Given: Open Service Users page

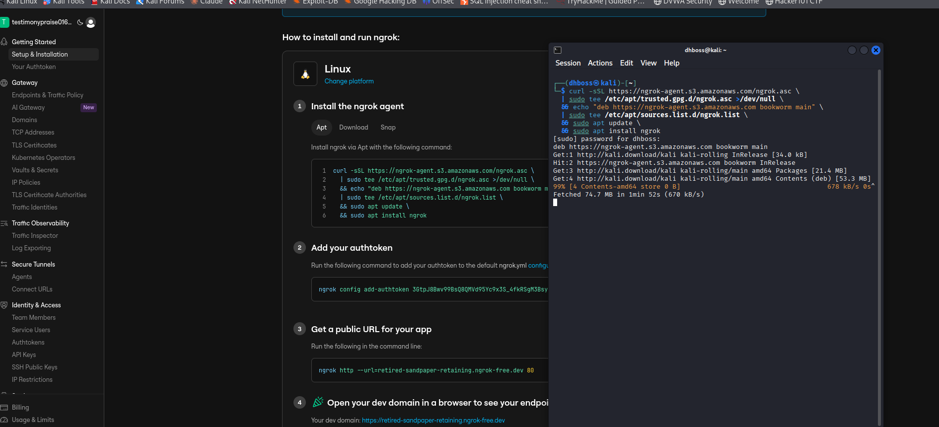Looking at the screenshot, I should pyautogui.click(x=31, y=330).
